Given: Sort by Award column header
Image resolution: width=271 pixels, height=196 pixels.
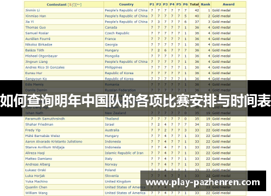Looking at the screenshot, I should click(229, 4).
